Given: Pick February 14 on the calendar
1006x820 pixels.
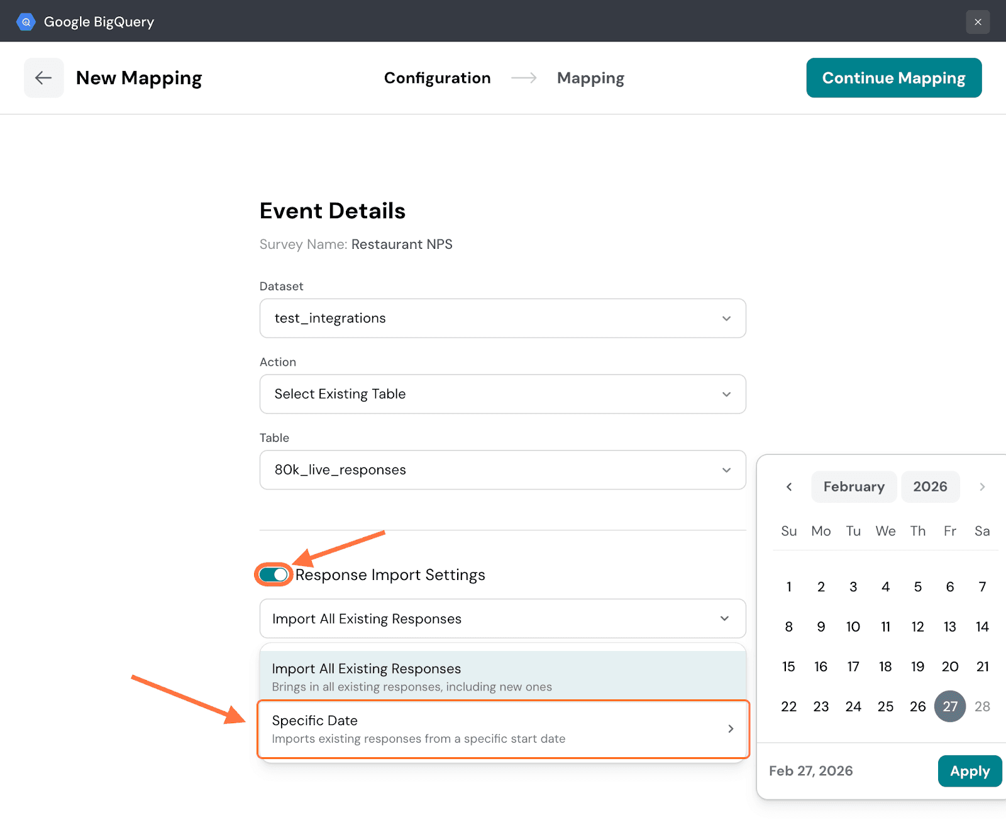Looking at the screenshot, I should [x=982, y=627].
